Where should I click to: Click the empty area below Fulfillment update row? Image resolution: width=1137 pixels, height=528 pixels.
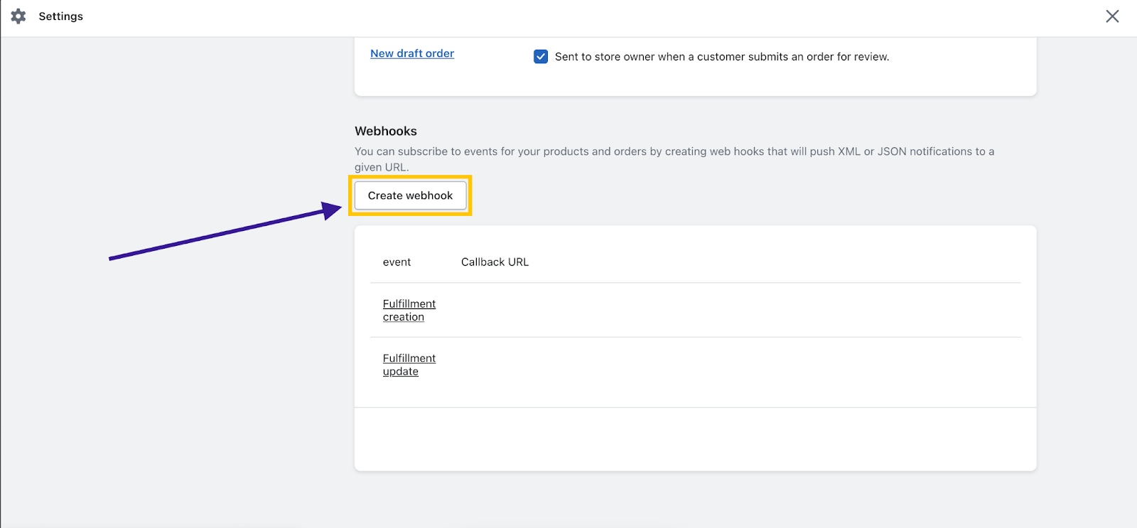pyautogui.click(x=695, y=438)
